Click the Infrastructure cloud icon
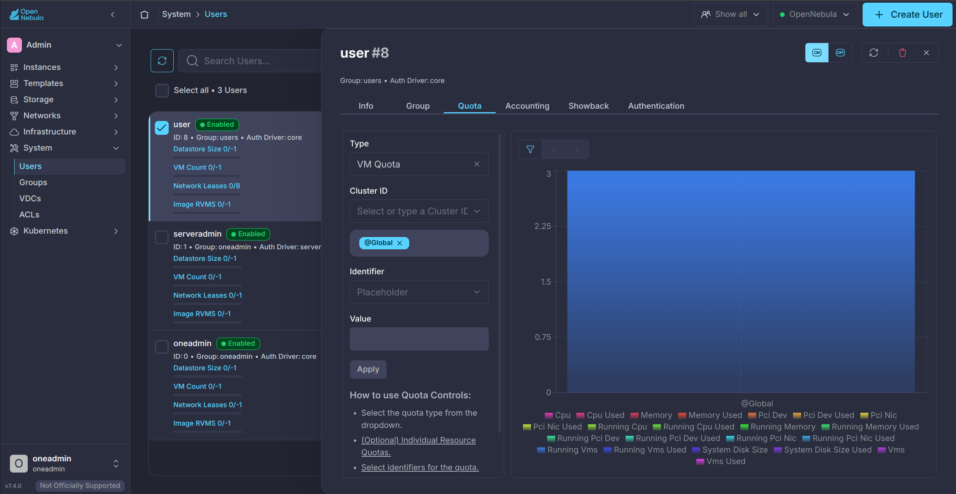956x494 pixels. (14, 132)
